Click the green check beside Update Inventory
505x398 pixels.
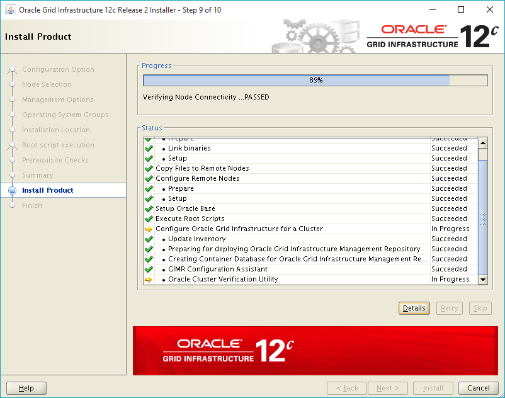click(x=149, y=239)
